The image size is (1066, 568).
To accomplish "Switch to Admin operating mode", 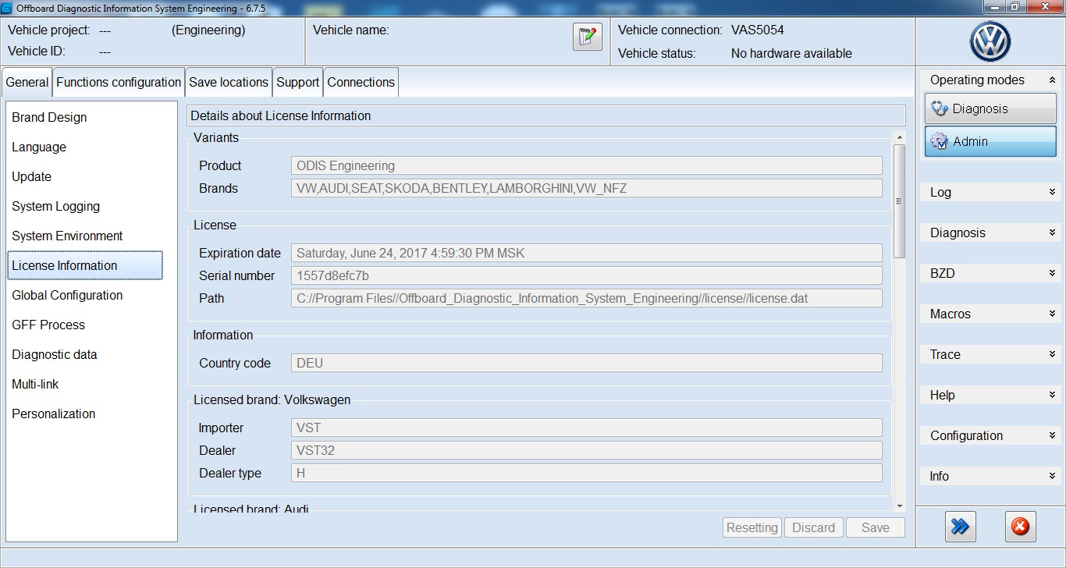I will 990,141.
